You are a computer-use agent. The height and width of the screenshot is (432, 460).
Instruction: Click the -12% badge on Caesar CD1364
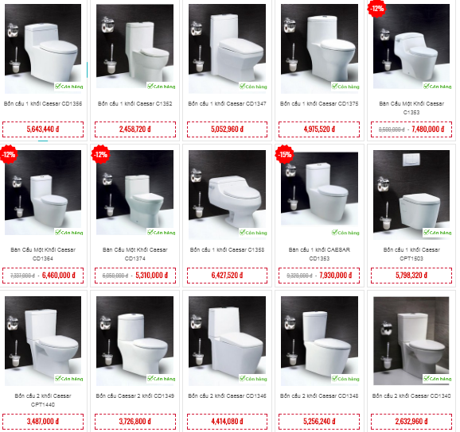9,154
